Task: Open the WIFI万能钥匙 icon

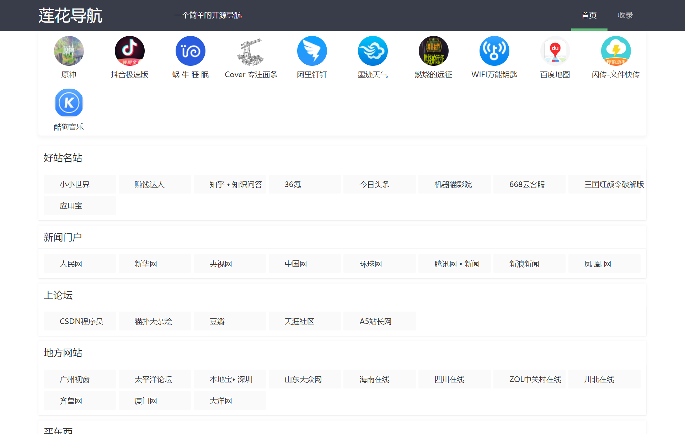Action: click(494, 51)
